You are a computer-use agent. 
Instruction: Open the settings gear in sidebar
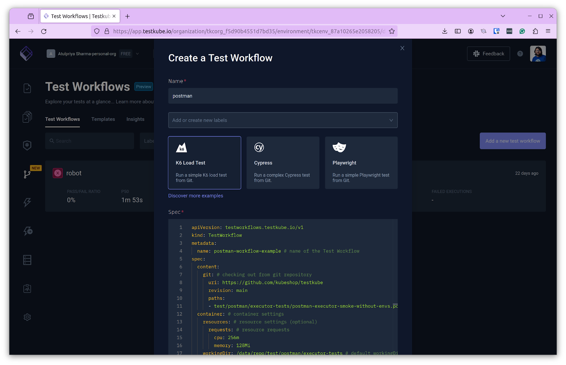[x=27, y=317]
